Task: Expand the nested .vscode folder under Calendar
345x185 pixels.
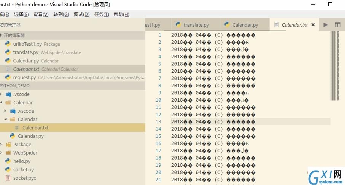Action: tap(5, 111)
